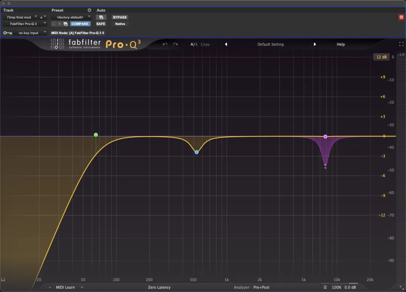The height and width of the screenshot is (292, 406).
Task: Open the insert position a dropdown
Action: pos(43,17)
